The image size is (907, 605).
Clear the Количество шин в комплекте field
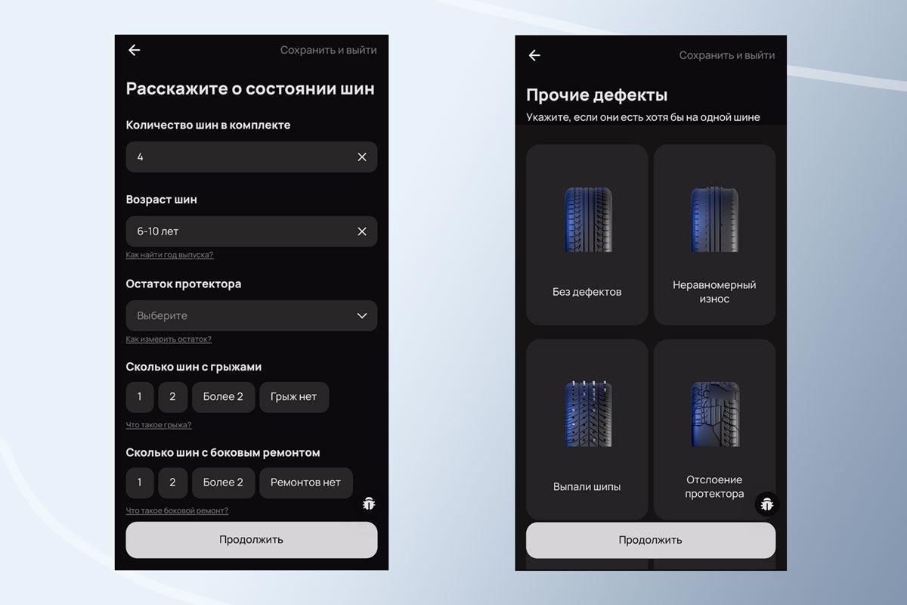361,157
